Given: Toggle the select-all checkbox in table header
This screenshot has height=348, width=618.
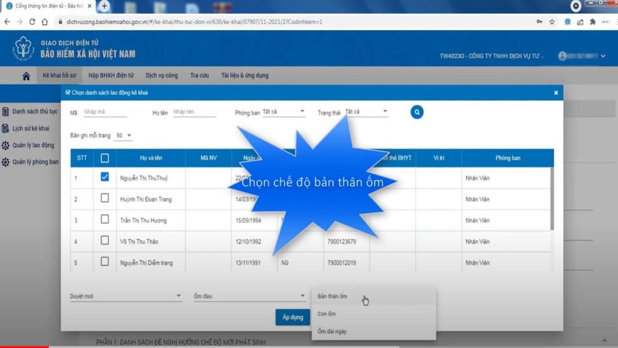Looking at the screenshot, I should 105,158.
